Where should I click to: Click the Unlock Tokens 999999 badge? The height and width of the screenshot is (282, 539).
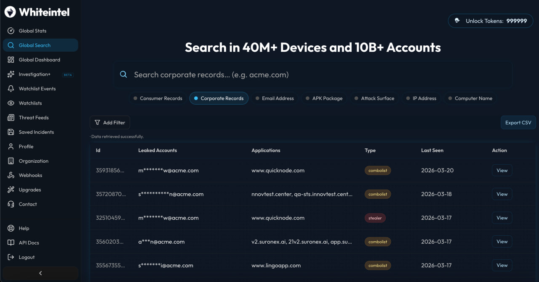coord(491,21)
